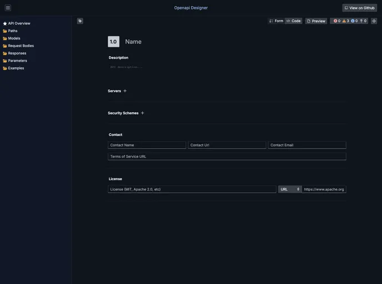Click View on Github button
Image resolution: width=382 pixels, height=284 pixels.
(359, 8)
